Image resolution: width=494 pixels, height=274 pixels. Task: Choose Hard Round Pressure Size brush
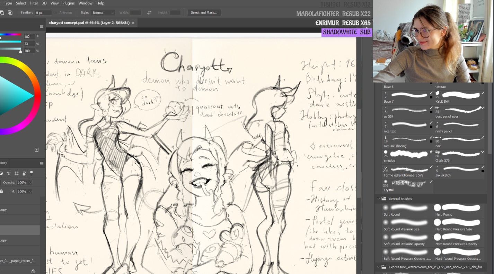459,225
